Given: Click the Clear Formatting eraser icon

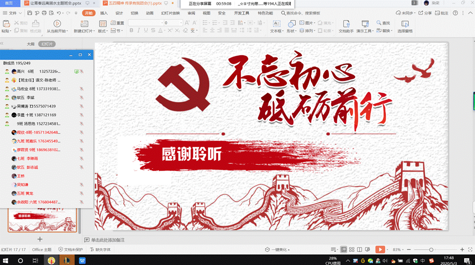Looking at the screenshot, I should (x=185, y=30).
